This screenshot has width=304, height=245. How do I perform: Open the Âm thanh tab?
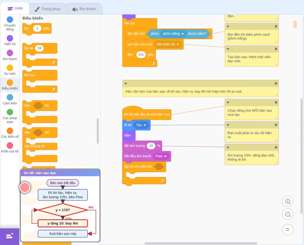[x=84, y=9]
